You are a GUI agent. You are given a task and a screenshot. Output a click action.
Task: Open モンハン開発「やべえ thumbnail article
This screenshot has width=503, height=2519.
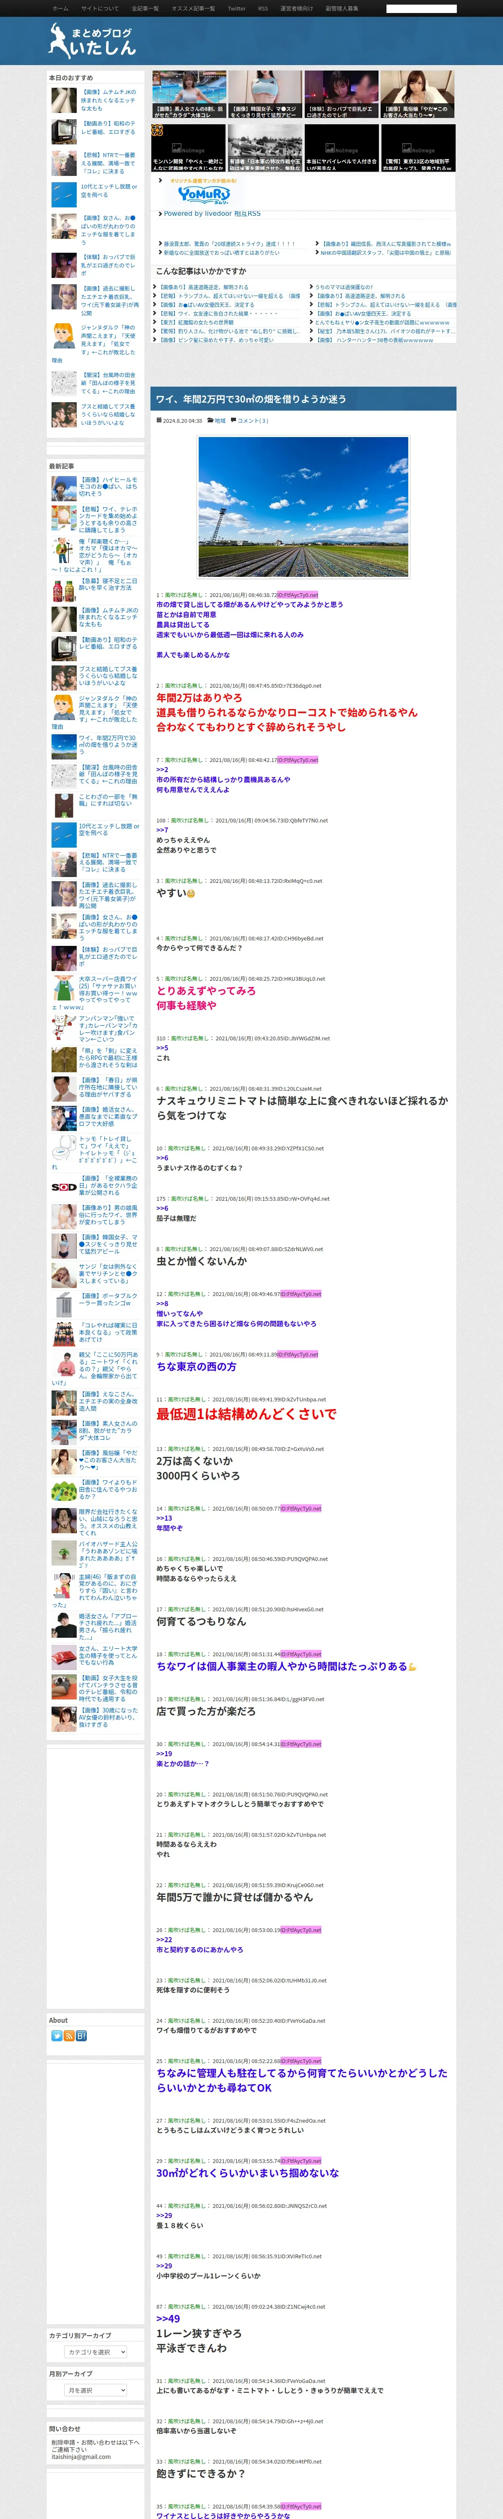pyautogui.click(x=189, y=148)
